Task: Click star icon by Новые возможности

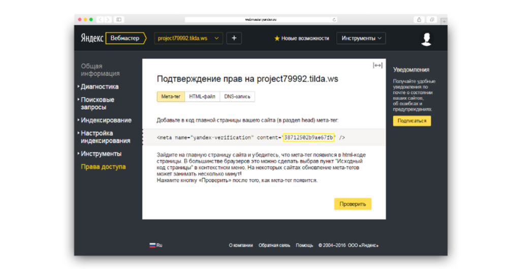Action: 277,38
